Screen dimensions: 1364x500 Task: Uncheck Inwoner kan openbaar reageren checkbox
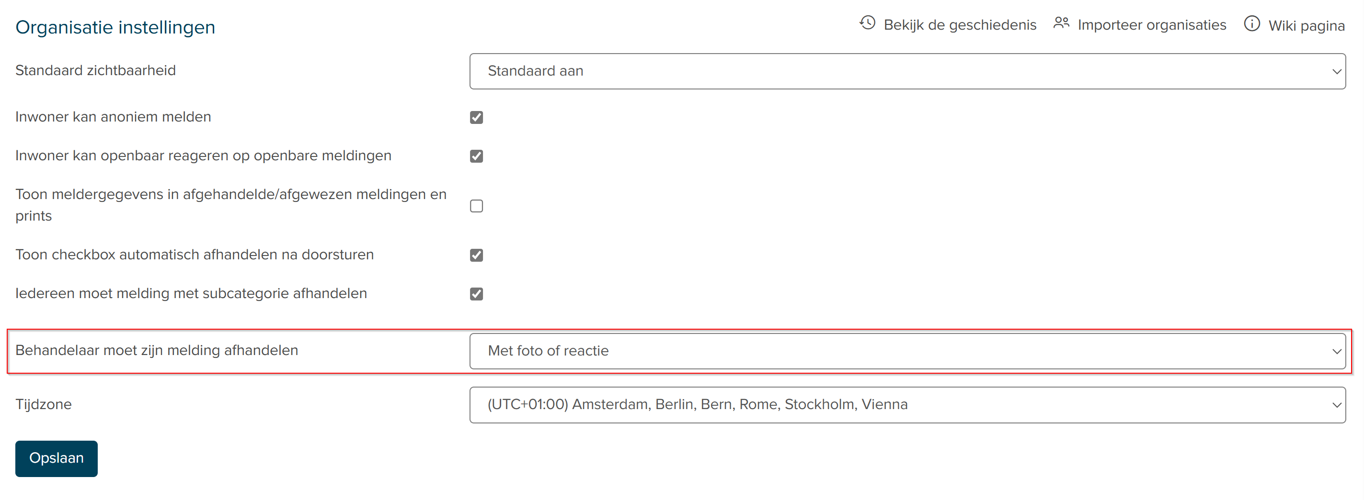[x=476, y=156]
